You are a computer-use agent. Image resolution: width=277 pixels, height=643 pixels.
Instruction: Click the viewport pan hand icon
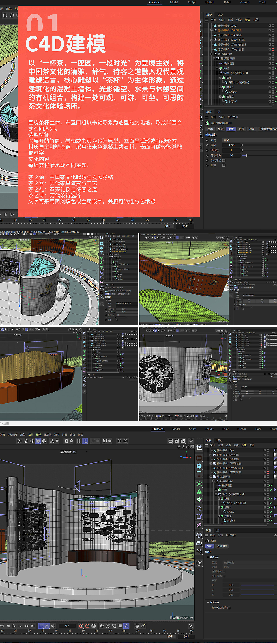point(179,447)
